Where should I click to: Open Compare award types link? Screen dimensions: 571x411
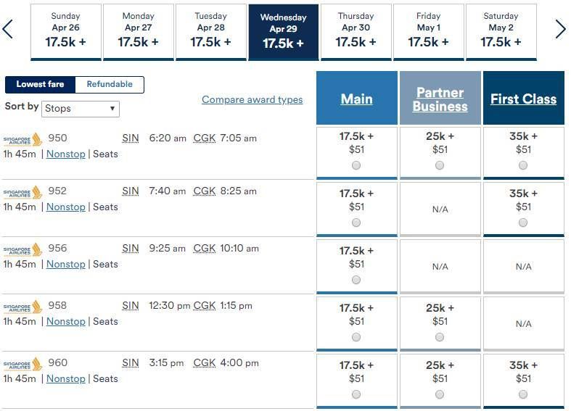tap(252, 99)
